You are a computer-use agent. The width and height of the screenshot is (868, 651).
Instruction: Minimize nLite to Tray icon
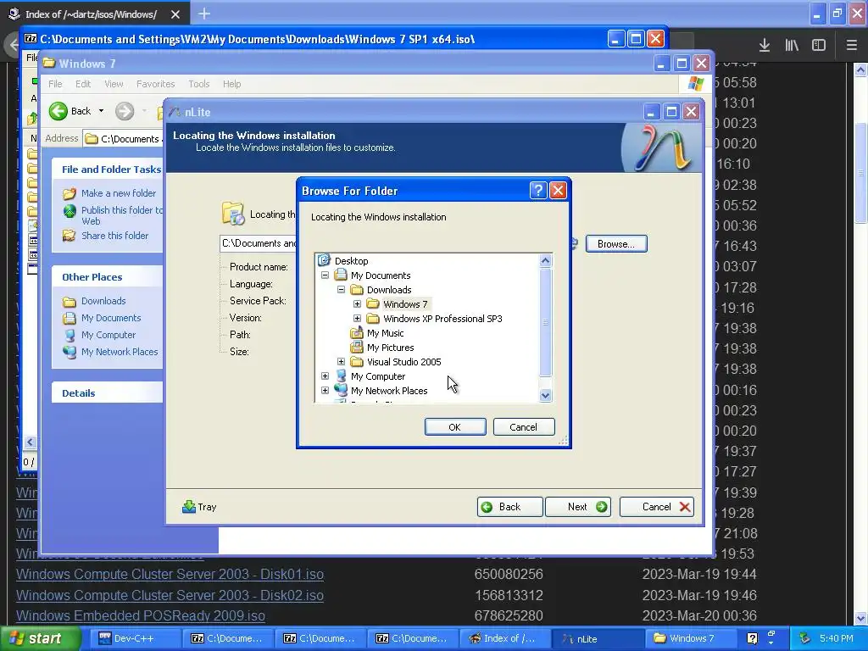(x=199, y=507)
